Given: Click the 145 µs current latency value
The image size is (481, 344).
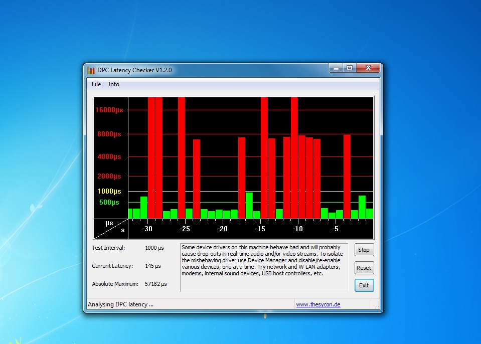Looking at the screenshot, I should click(x=153, y=266).
